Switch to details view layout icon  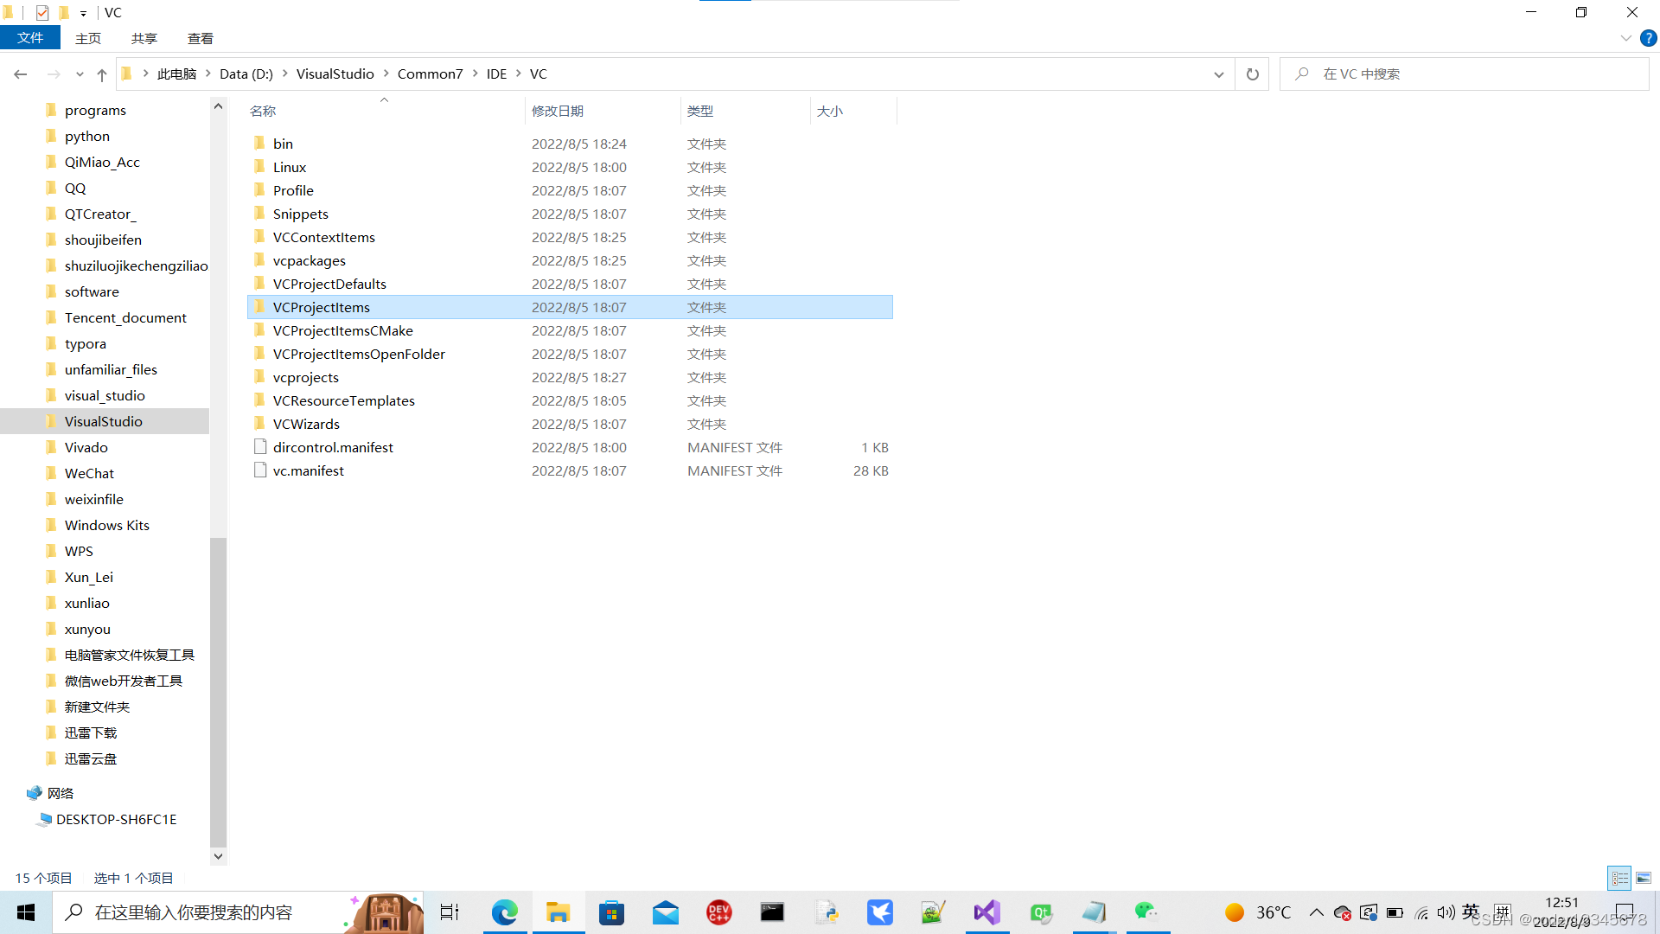pyautogui.click(x=1619, y=878)
